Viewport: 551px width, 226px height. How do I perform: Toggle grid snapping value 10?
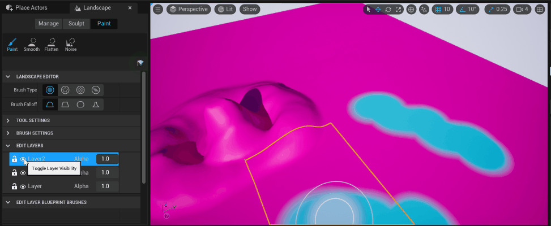point(442,10)
